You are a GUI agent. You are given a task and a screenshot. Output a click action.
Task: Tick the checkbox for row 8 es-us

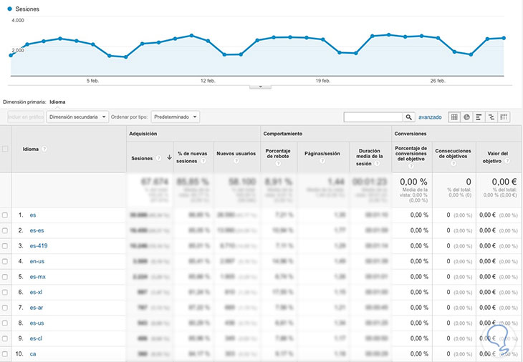5,323
